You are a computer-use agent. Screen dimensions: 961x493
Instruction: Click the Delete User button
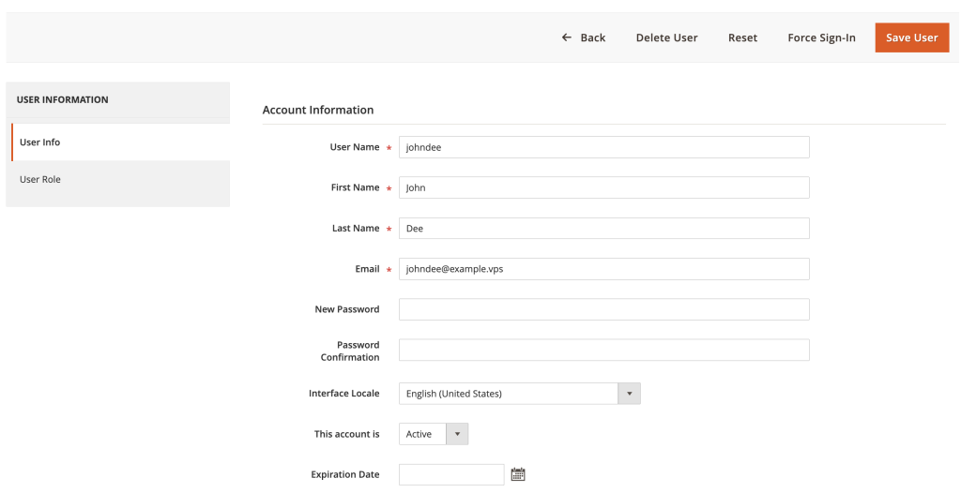pos(666,37)
